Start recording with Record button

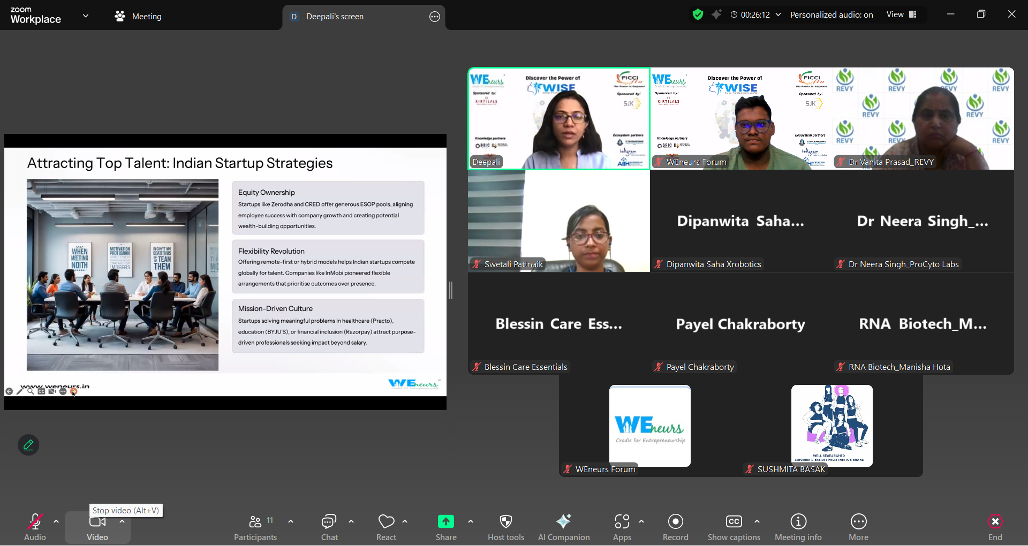point(675,527)
